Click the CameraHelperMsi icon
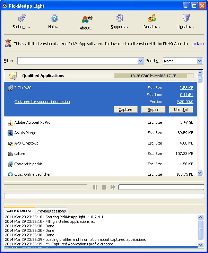This screenshot has height=253, width=208. (x=10, y=164)
